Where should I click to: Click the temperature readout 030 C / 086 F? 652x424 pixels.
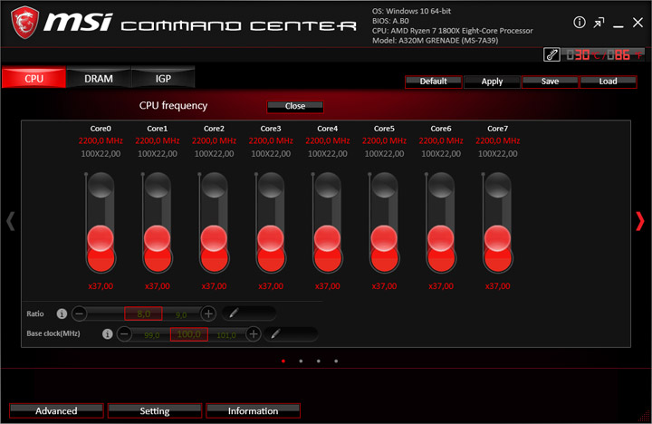coord(604,54)
